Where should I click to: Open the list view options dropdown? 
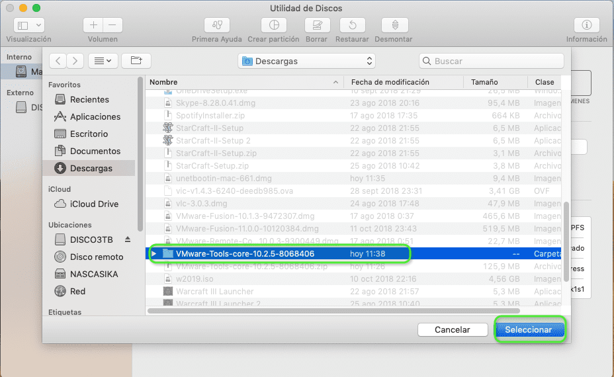(103, 61)
